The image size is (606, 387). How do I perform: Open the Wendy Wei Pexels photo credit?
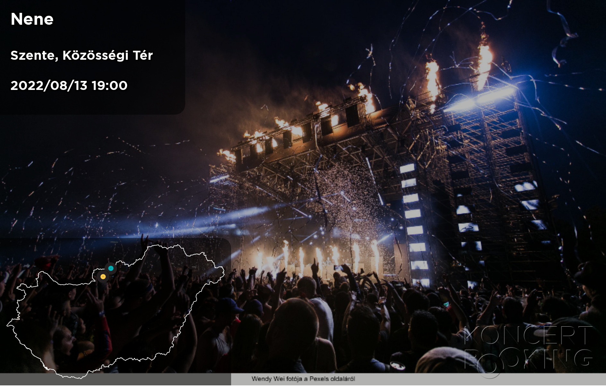click(303, 379)
